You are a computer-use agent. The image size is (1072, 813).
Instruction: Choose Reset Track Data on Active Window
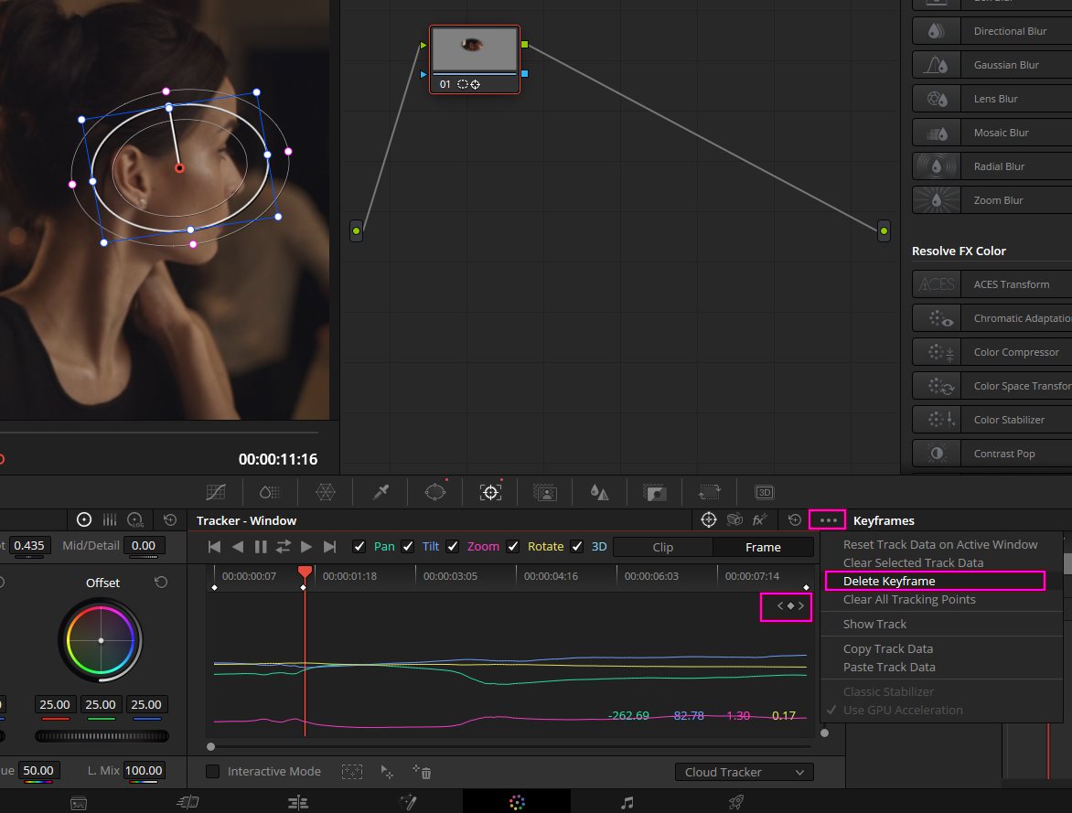tap(940, 544)
